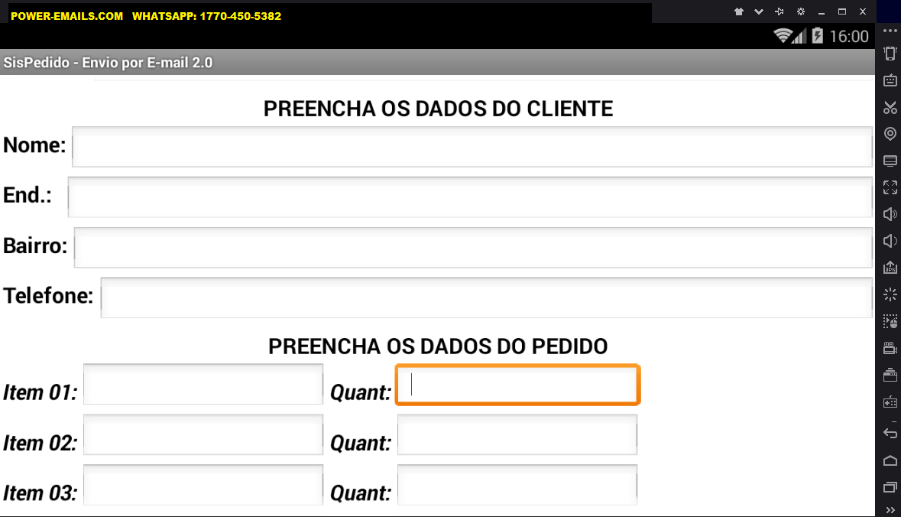Open emulator settings gear in title bar
Image resolution: width=901 pixels, height=517 pixels.
coord(800,11)
